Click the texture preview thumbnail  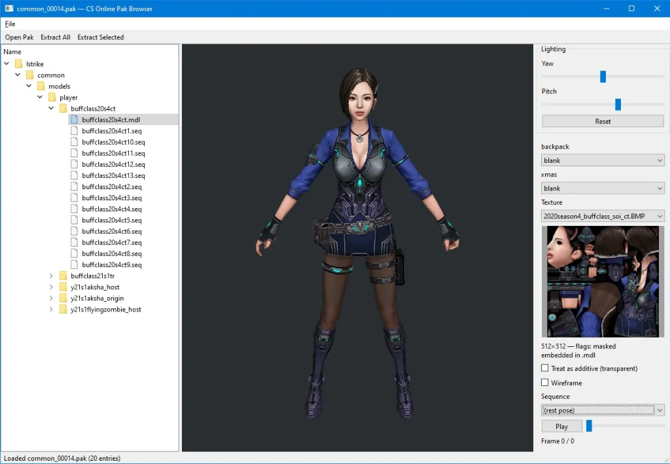(x=603, y=281)
